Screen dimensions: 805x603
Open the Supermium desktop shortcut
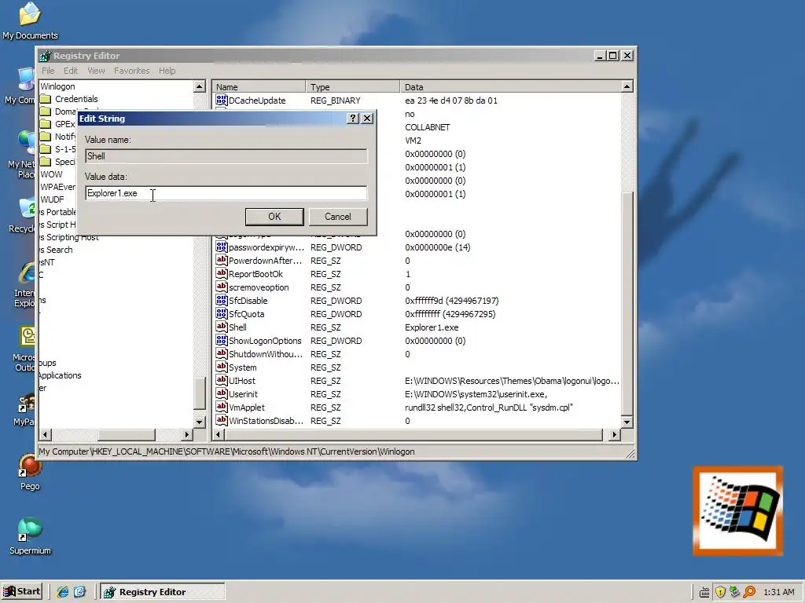[30, 535]
